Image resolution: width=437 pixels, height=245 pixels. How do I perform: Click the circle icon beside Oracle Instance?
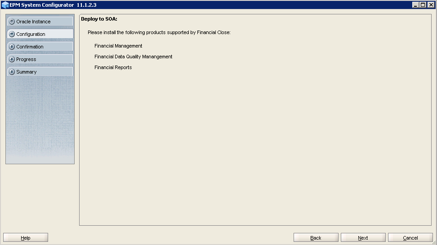pos(12,22)
